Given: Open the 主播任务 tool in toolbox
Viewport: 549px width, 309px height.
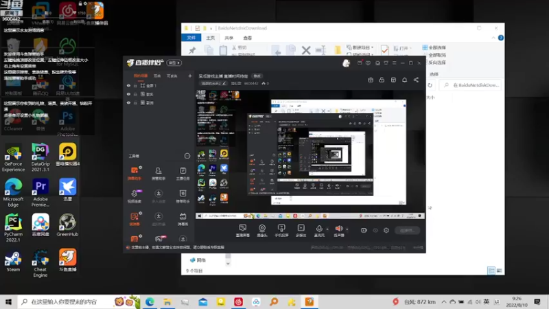Looking at the screenshot, I should click(183, 173).
